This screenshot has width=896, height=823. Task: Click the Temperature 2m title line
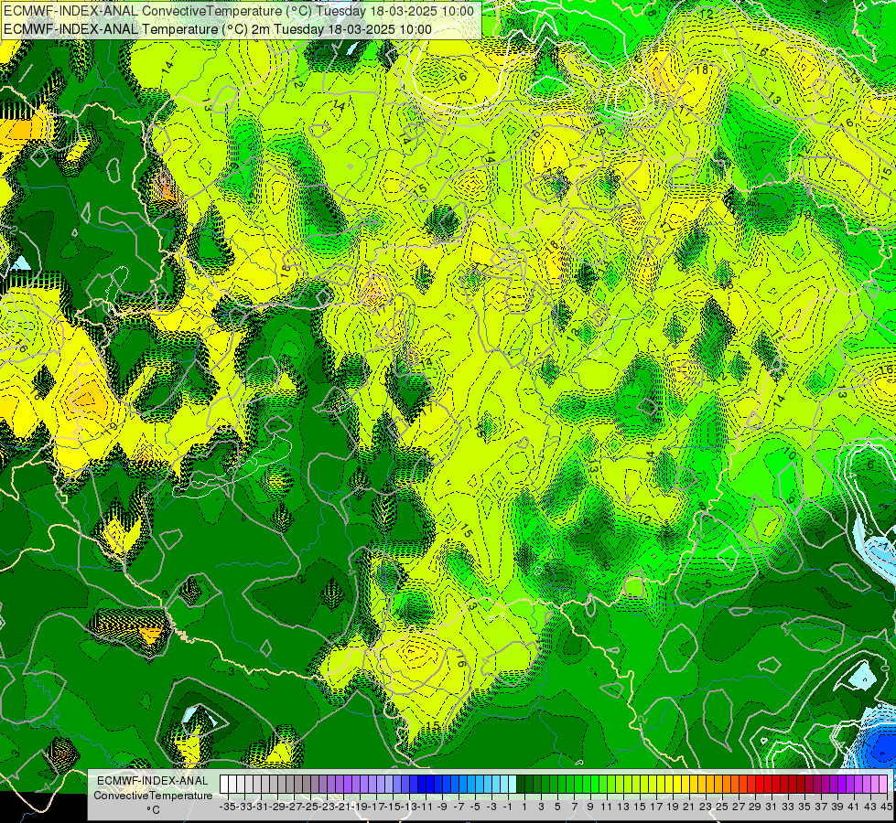[x=218, y=29]
